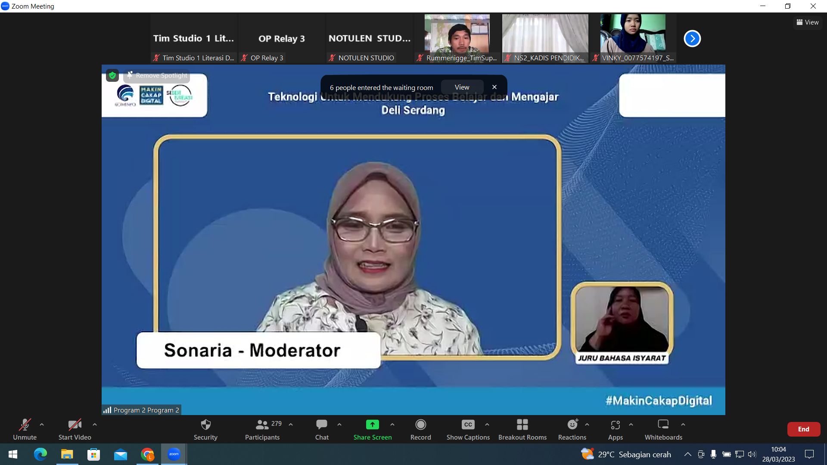The height and width of the screenshot is (465, 827).
Task: Open the Participants panel
Action: (x=262, y=429)
